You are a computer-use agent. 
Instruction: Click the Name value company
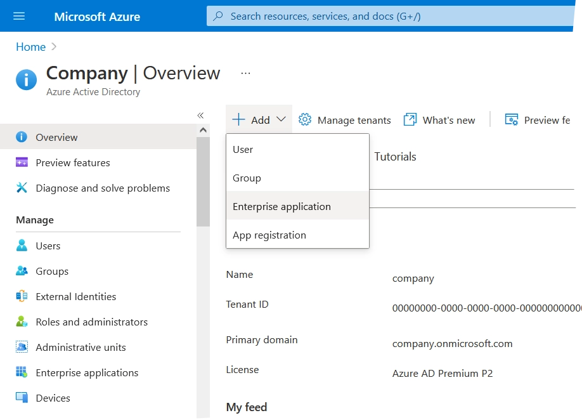413,279
